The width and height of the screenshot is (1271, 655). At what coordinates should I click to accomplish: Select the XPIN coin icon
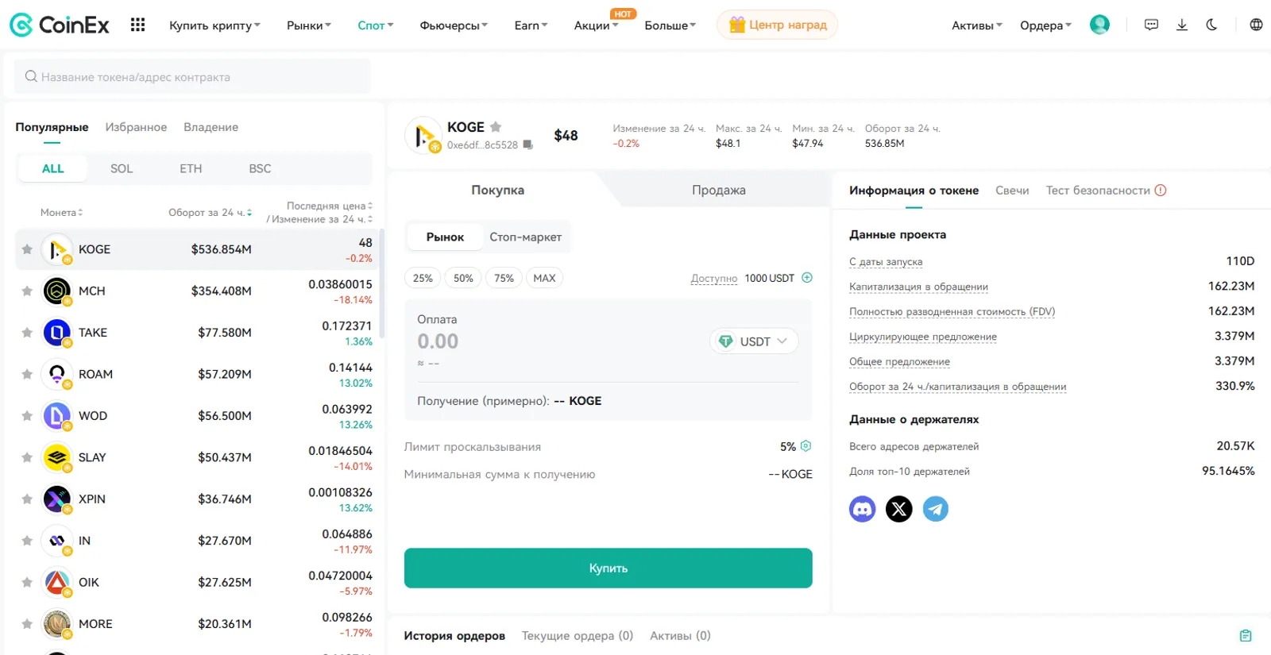(57, 499)
